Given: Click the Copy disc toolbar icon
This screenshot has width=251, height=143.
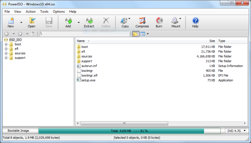Looking at the screenshot, I should [124, 21].
